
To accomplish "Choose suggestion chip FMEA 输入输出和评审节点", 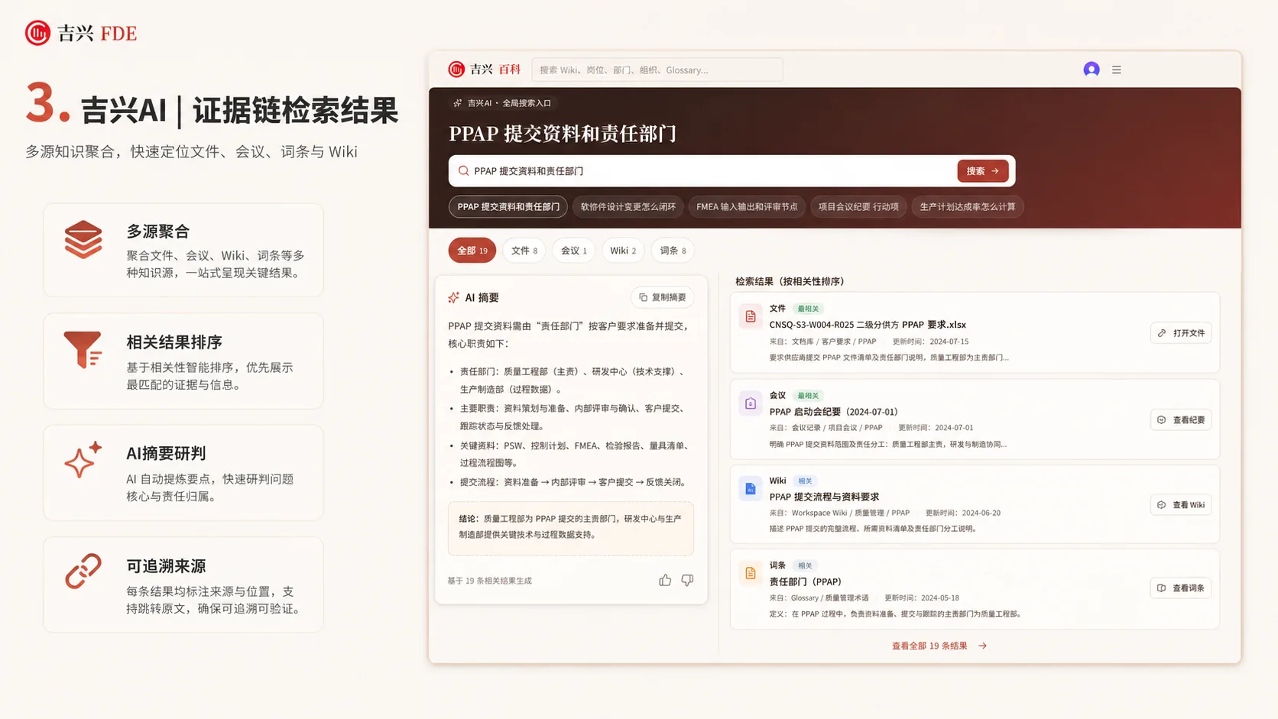I will pyautogui.click(x=747, y=207).
